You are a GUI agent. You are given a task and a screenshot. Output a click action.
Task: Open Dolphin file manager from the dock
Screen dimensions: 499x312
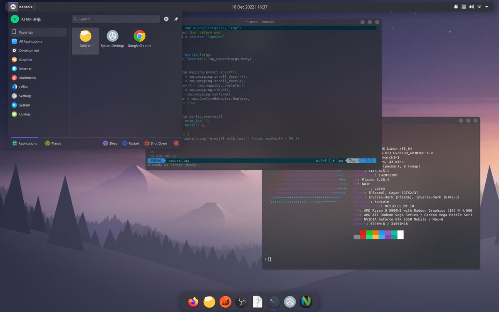pyautogui.click(x=209, y=302)
